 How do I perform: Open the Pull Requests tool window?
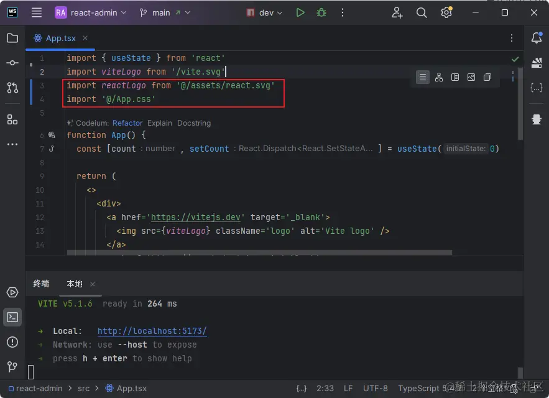click(x=12, y=88)
